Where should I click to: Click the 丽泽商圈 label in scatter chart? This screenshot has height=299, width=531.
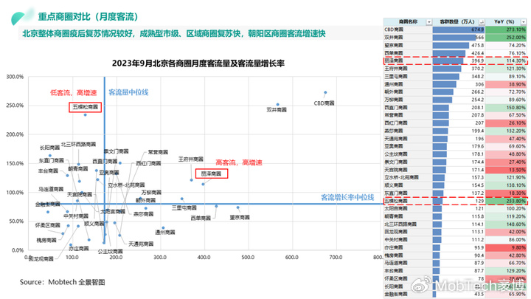(x=212, y=173)
